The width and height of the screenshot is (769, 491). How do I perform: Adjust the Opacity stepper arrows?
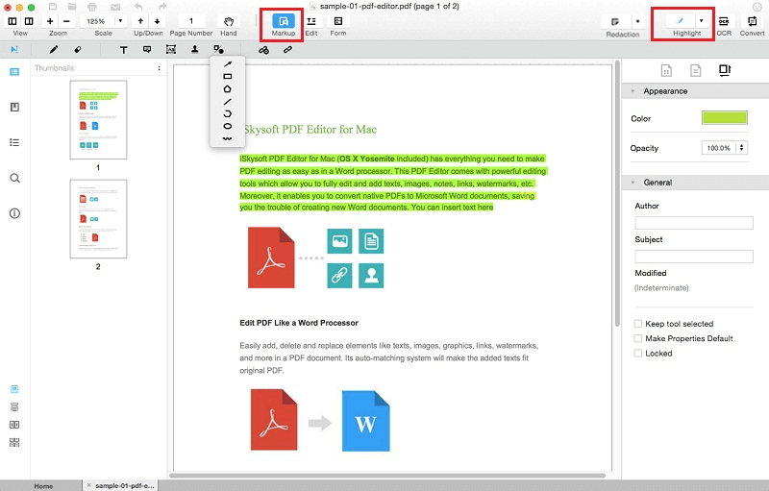[741, 148]
